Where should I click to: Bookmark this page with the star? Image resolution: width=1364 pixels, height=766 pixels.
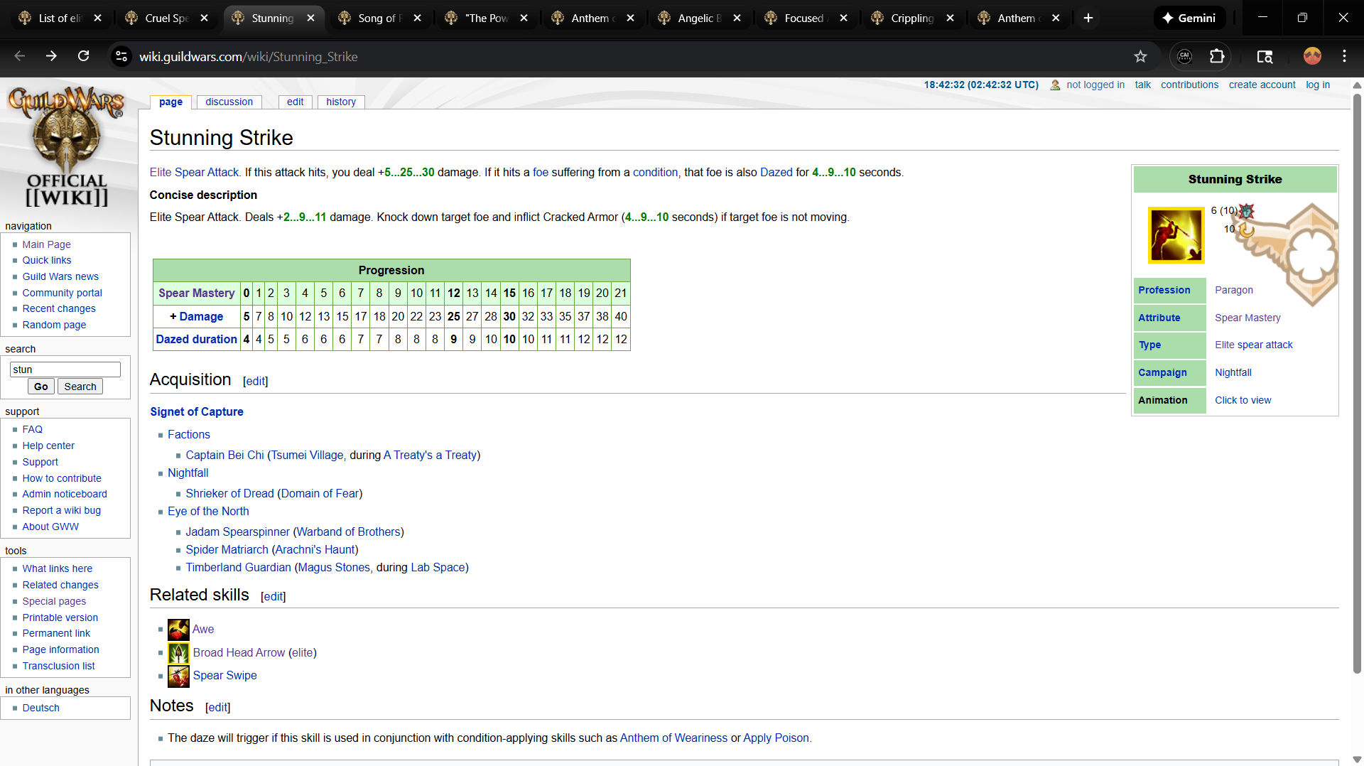point(1140,56)
